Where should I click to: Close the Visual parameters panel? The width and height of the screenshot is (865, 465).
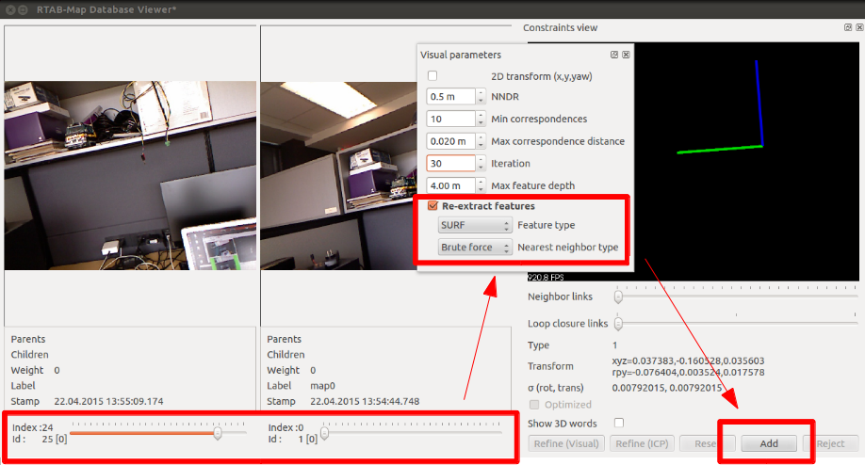click(626, 56)
